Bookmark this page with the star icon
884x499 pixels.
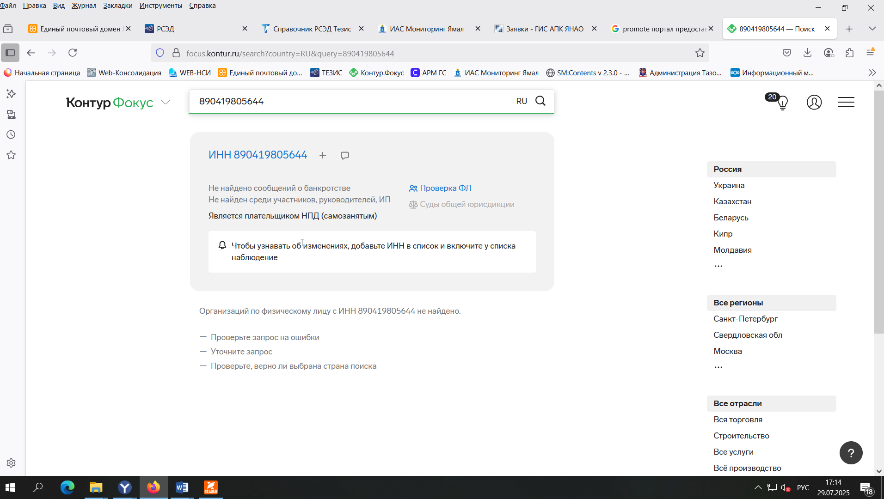pos(700,53)
